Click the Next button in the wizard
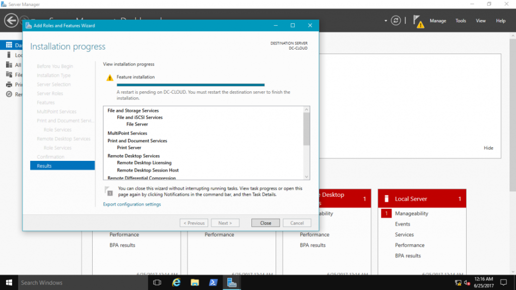 tap(225, 223)
